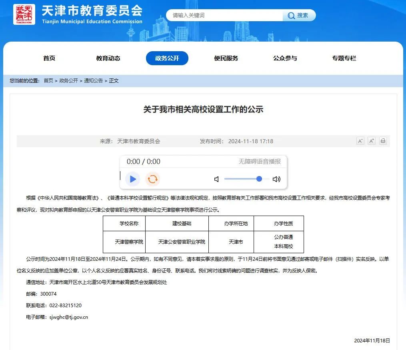Select 首页 in the top navigation

tap(49, 58)
